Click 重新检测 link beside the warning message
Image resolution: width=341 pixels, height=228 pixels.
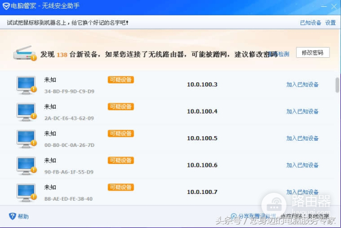[x=279, y=54]
